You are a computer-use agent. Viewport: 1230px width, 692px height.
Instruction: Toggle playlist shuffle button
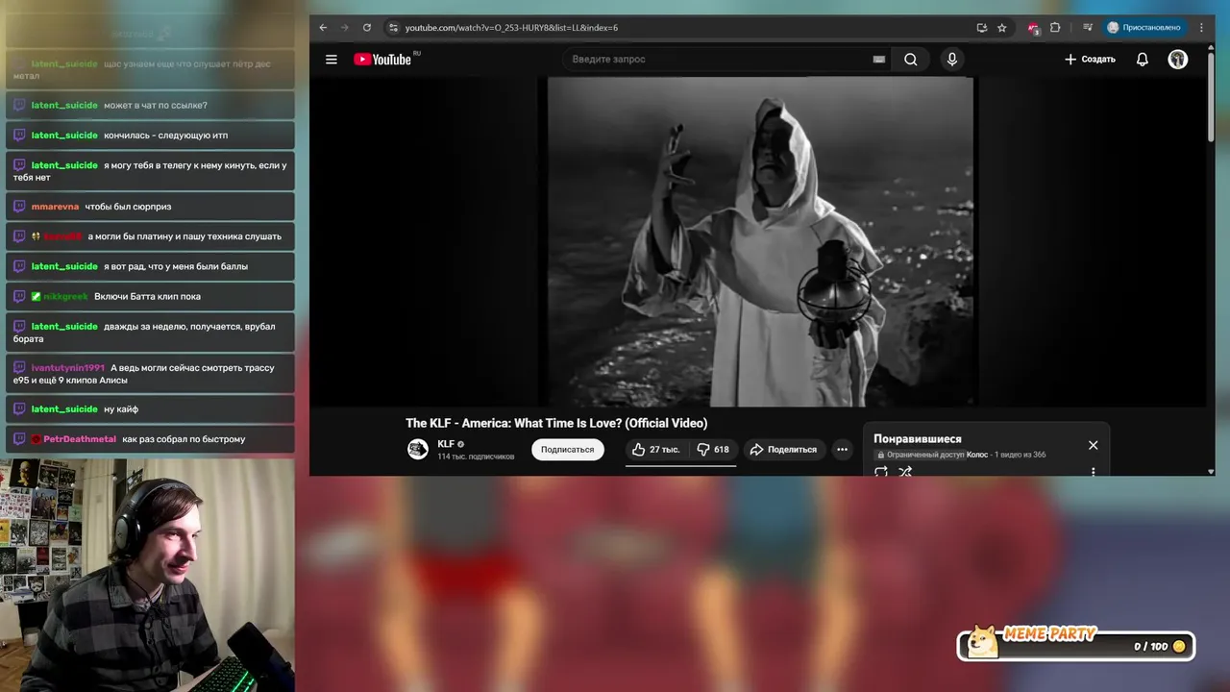coord(905,471)
